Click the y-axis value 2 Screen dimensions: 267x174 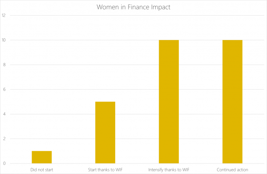[4, 139]
